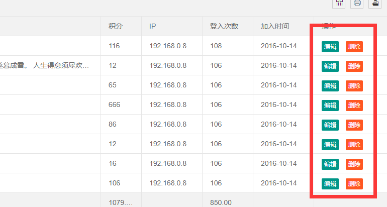Click the 积分 cell showing 116
Screen dimensions: 387x207
121,46
